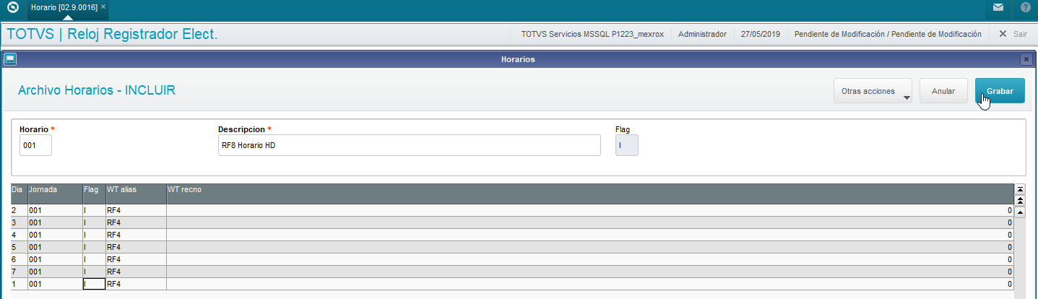Click the Administrador user label
Image resolution: width=1038 pixels, height=299 pixels.
click(x=702, y=34)
